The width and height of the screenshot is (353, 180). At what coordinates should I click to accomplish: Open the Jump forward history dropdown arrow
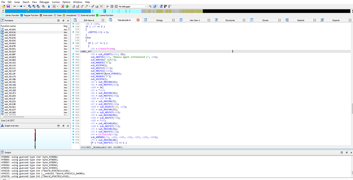pos(24,6)
